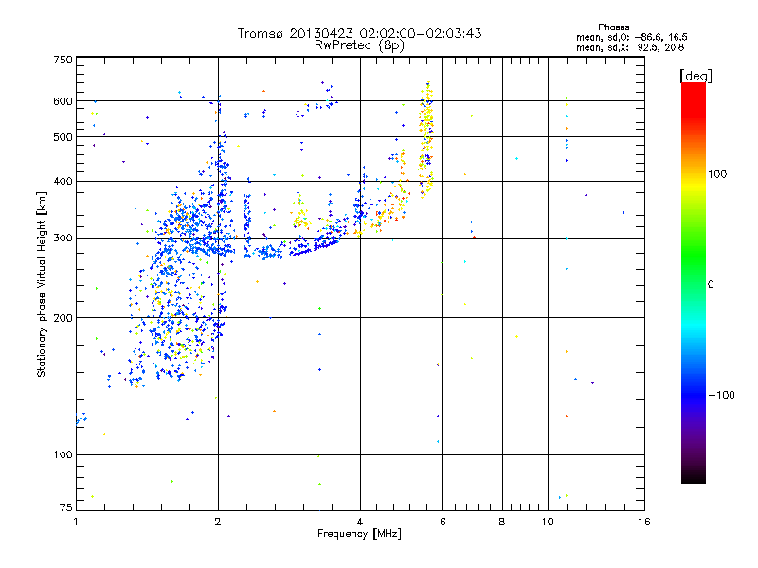Viewport: 758px width, 568px height.
Task: Click the y-axis '500' tick label
Action: pyautogui.click(x=63, y=137)
